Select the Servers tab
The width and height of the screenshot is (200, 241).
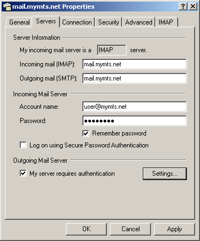(46, 21)
